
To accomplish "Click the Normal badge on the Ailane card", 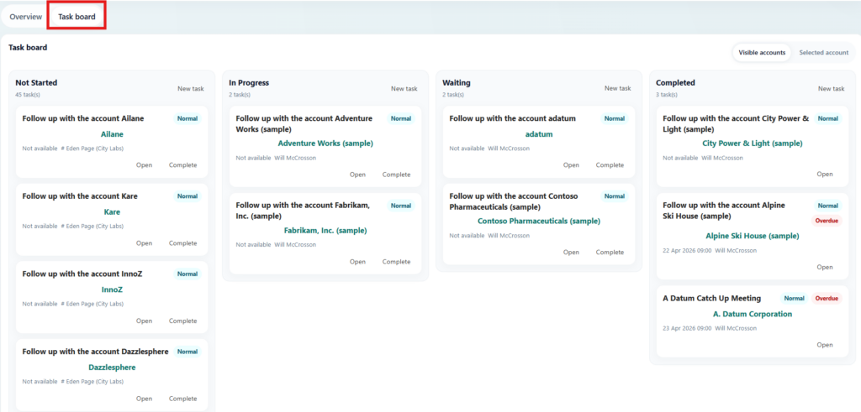I will (188, 118).
